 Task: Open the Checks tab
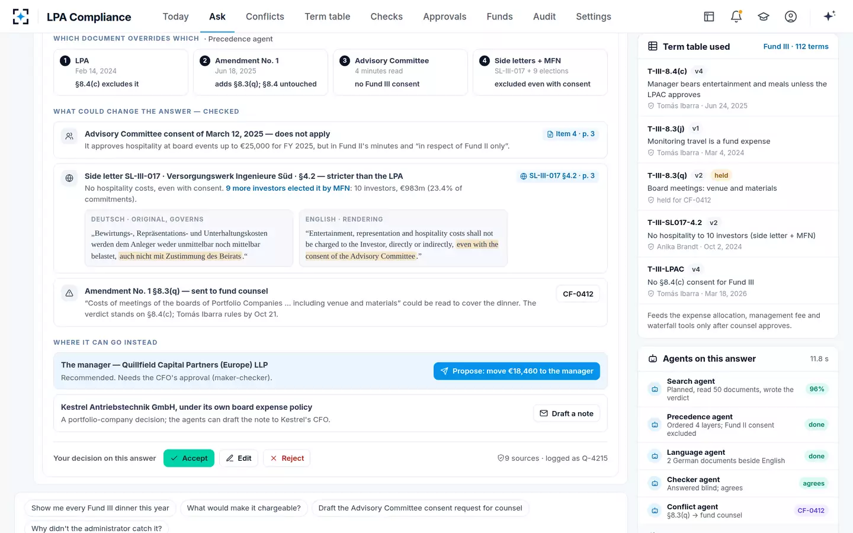[x=387, y=17]
